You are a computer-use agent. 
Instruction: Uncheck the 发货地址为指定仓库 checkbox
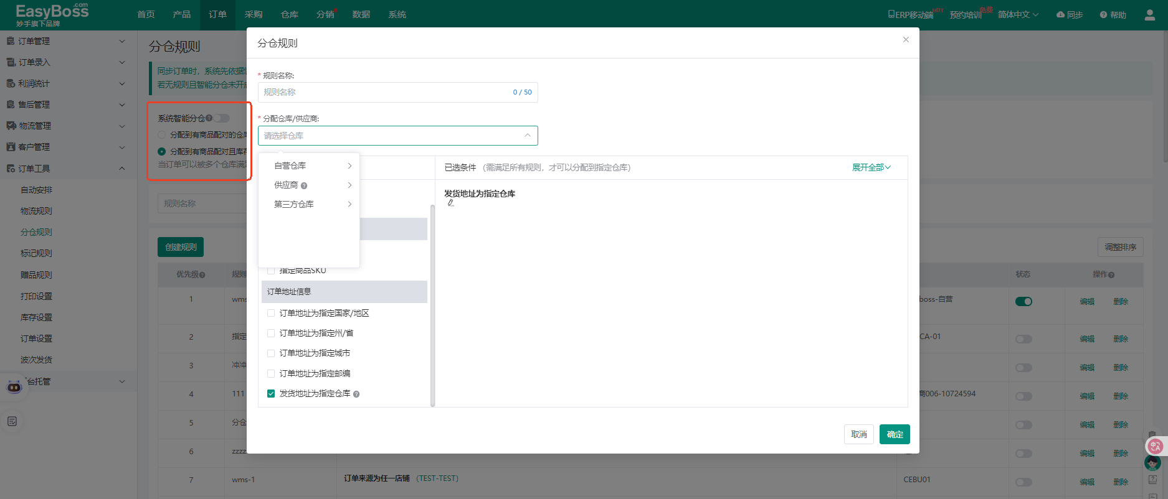click(x=271, y=394)
